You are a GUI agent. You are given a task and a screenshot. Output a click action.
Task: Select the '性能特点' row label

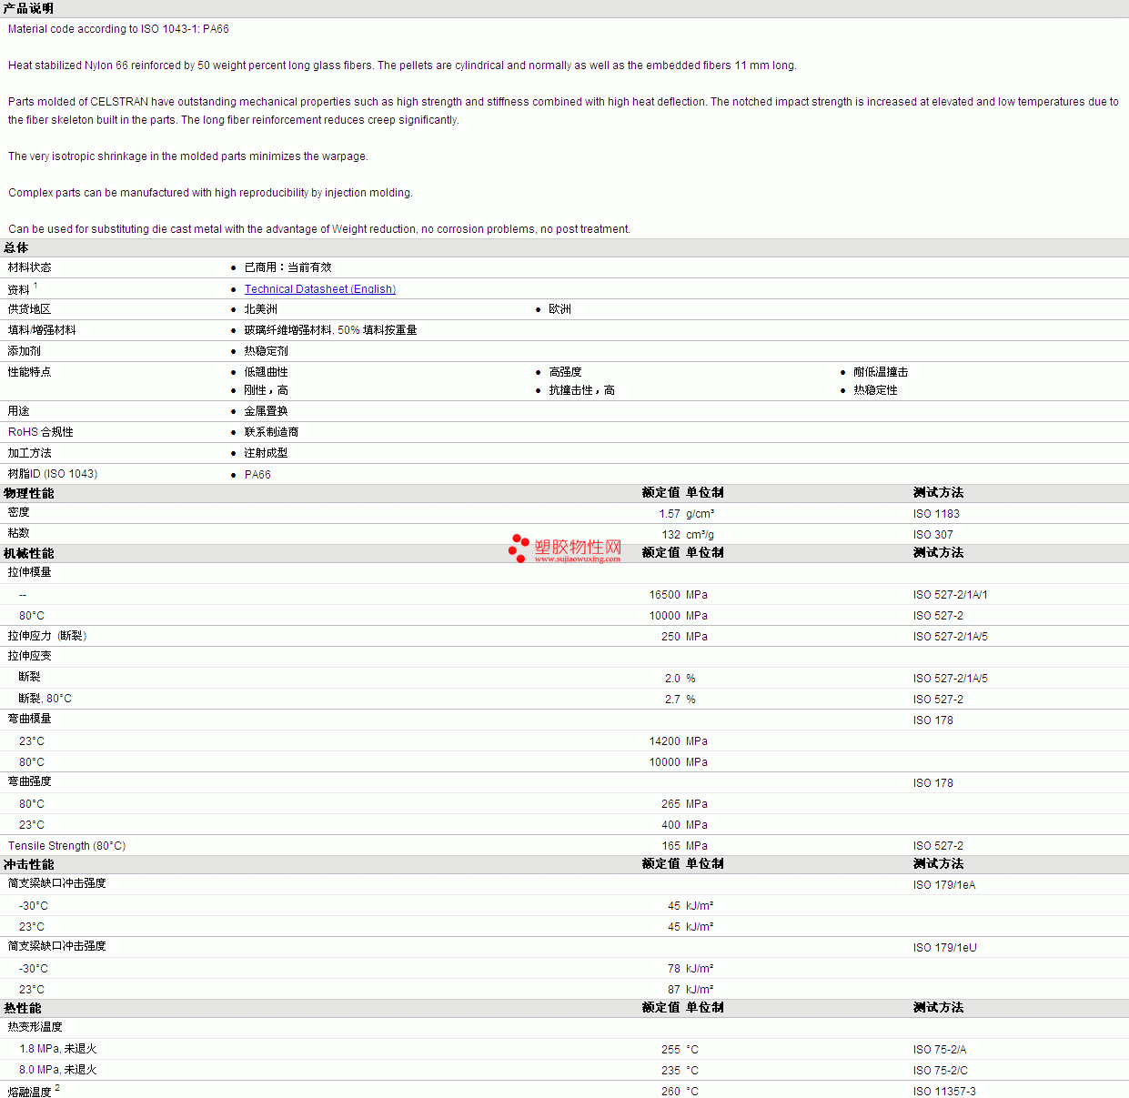30,372
